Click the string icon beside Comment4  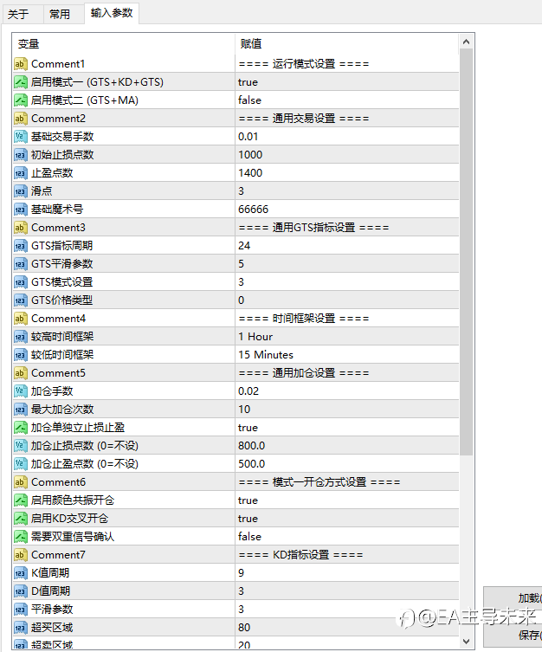(21, 319)
